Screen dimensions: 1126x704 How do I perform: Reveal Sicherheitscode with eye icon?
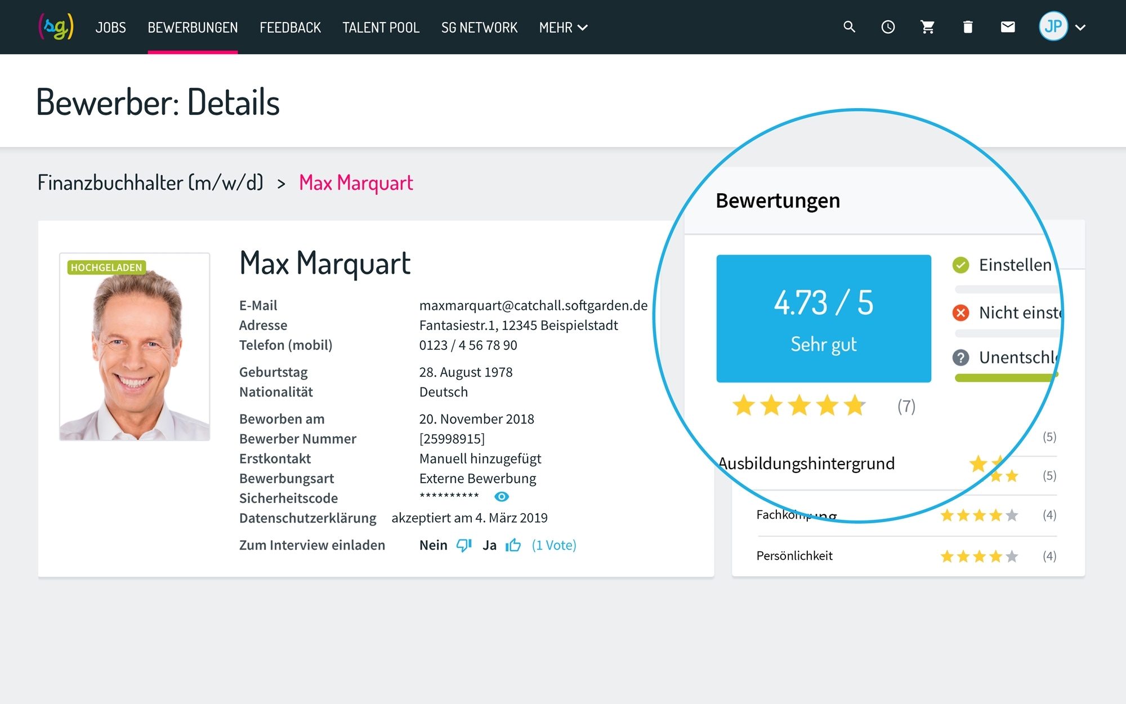pyautogui.click(x=501, y=497)
